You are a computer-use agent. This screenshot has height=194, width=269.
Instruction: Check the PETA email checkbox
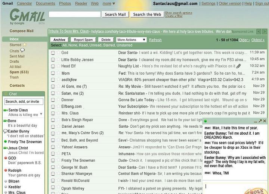[53, 154]
